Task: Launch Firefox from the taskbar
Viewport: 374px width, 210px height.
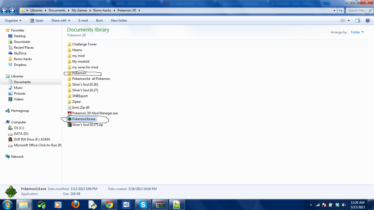Action: click(75, 205)
